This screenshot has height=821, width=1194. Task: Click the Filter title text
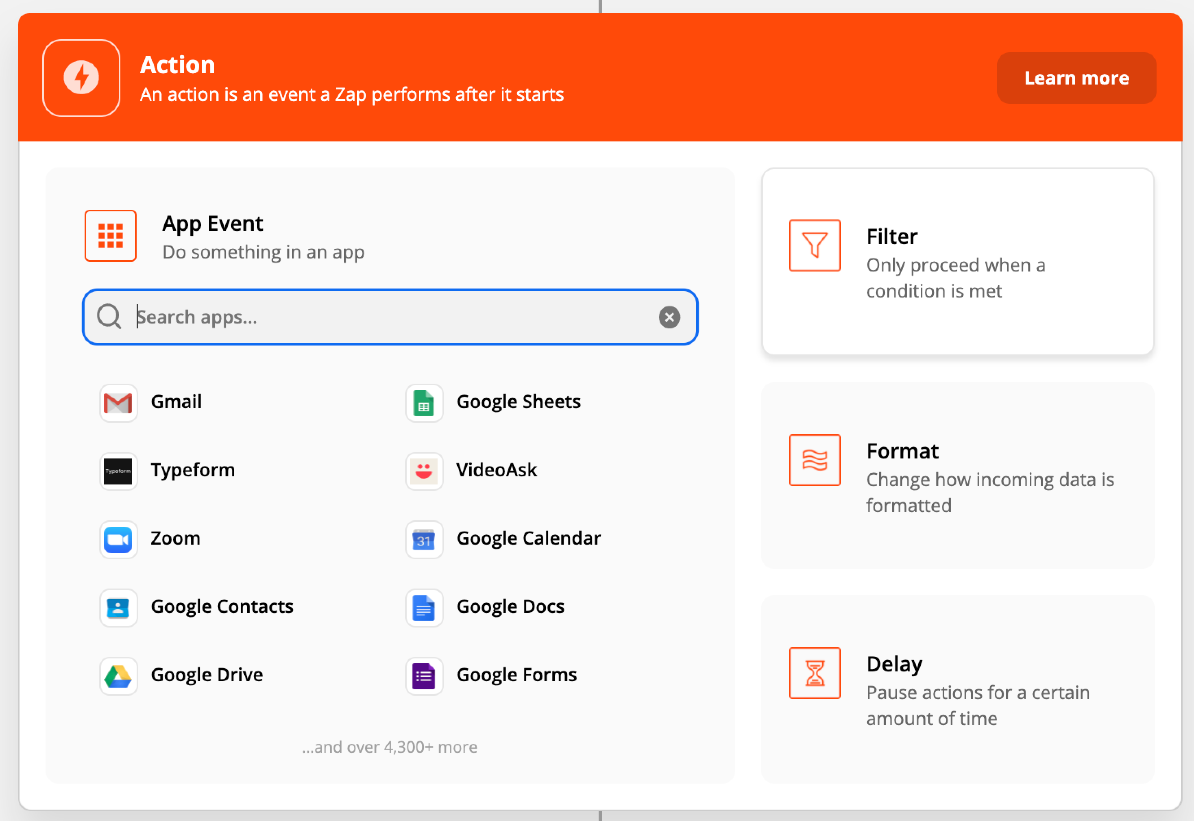pos(892,237)
